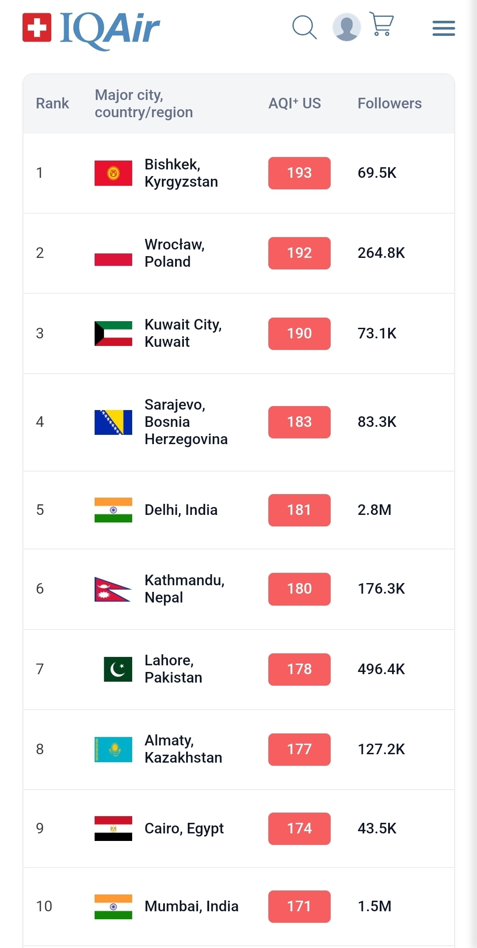Open the user profile avatar

pyautogui.click(x=347, y=27)
